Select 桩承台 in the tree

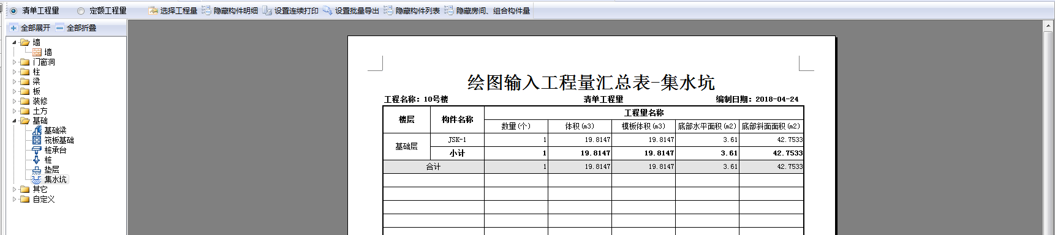[x=55, y=150]
